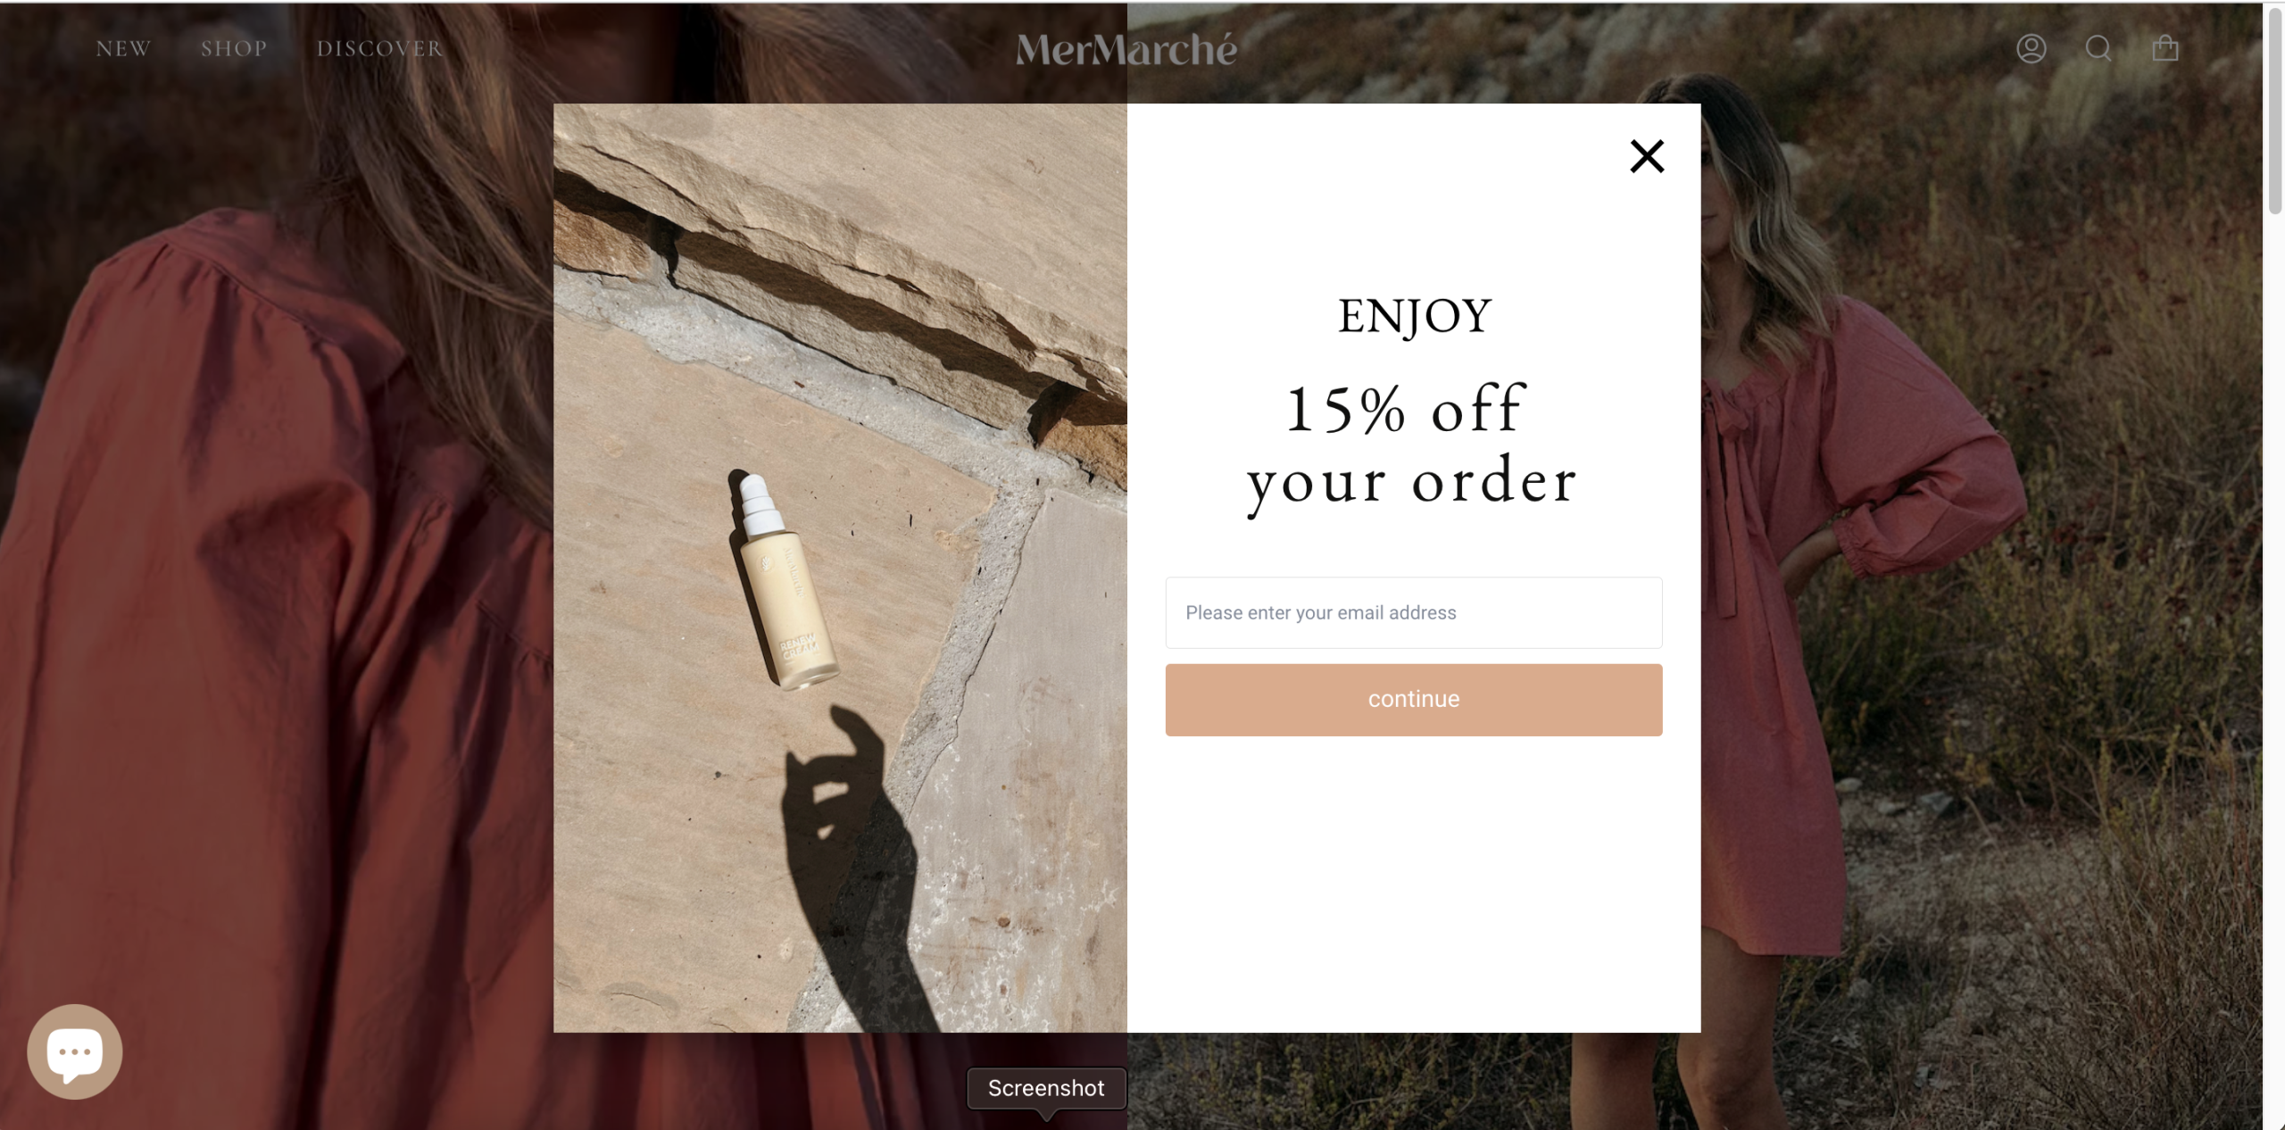Click the Screenshot tooltip label

pyautogui.click(x=1046, y=1088)
